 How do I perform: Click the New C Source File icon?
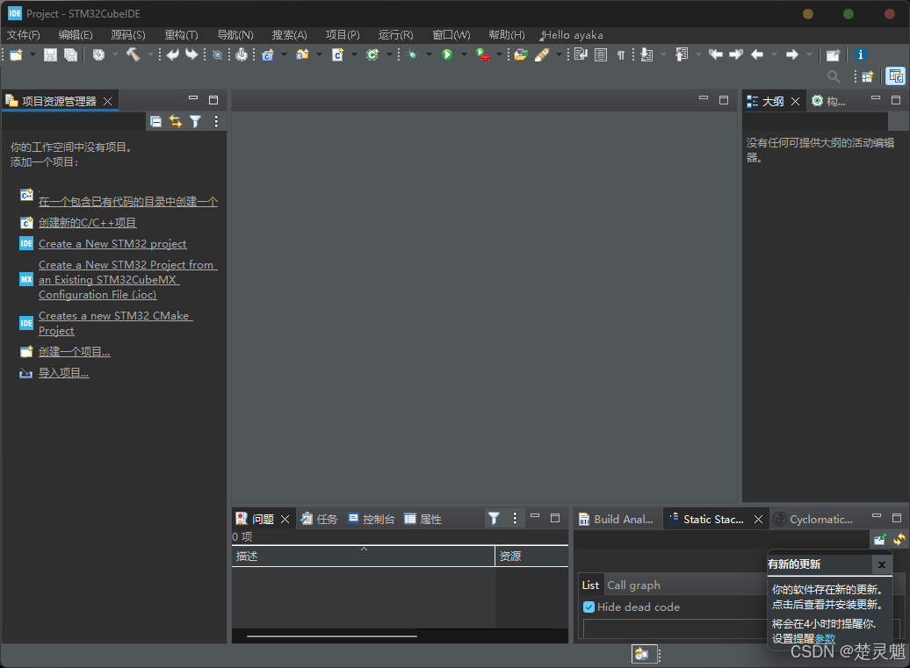[338, 55]
